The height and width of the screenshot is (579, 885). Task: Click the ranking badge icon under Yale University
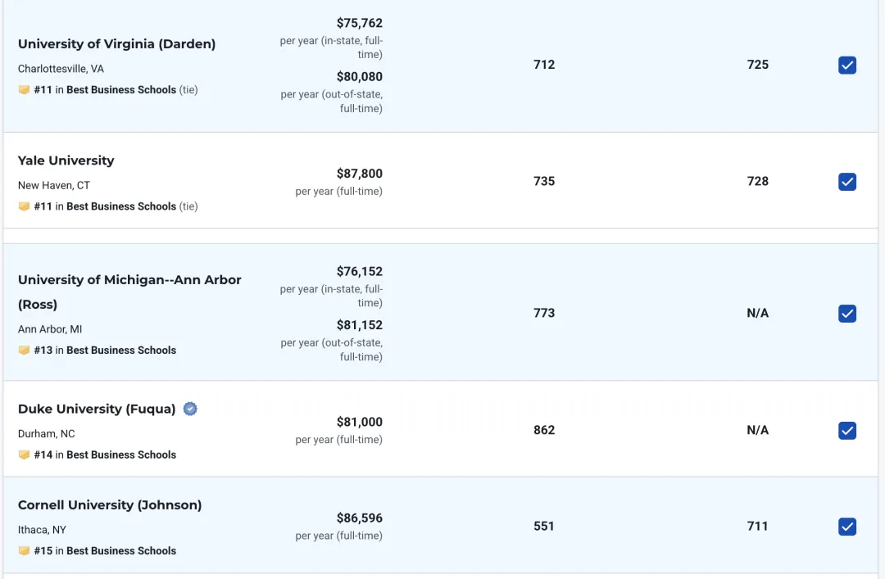tap(24, 206)
